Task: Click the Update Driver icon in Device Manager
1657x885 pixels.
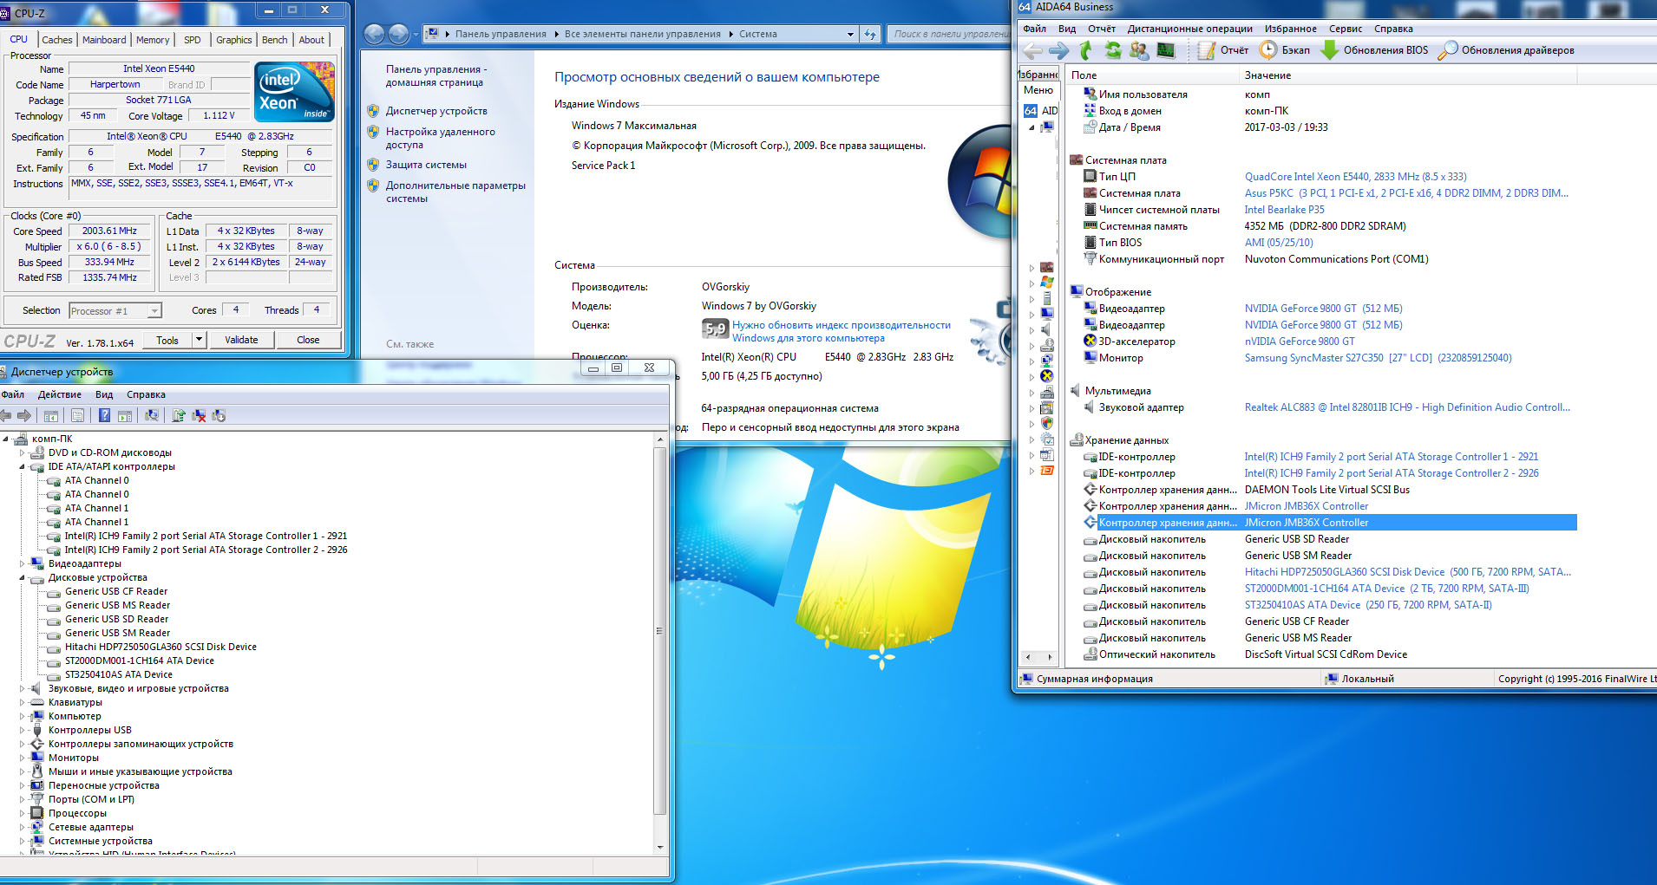Action: [x=178, y=416]
